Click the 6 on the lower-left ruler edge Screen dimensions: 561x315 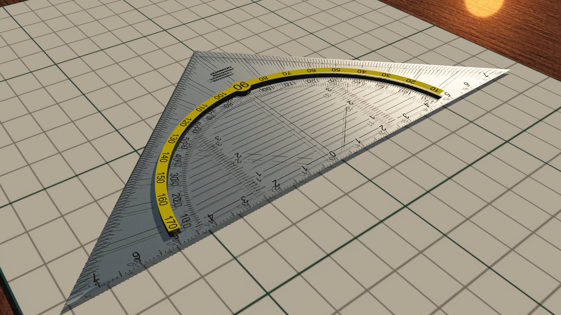136,256
